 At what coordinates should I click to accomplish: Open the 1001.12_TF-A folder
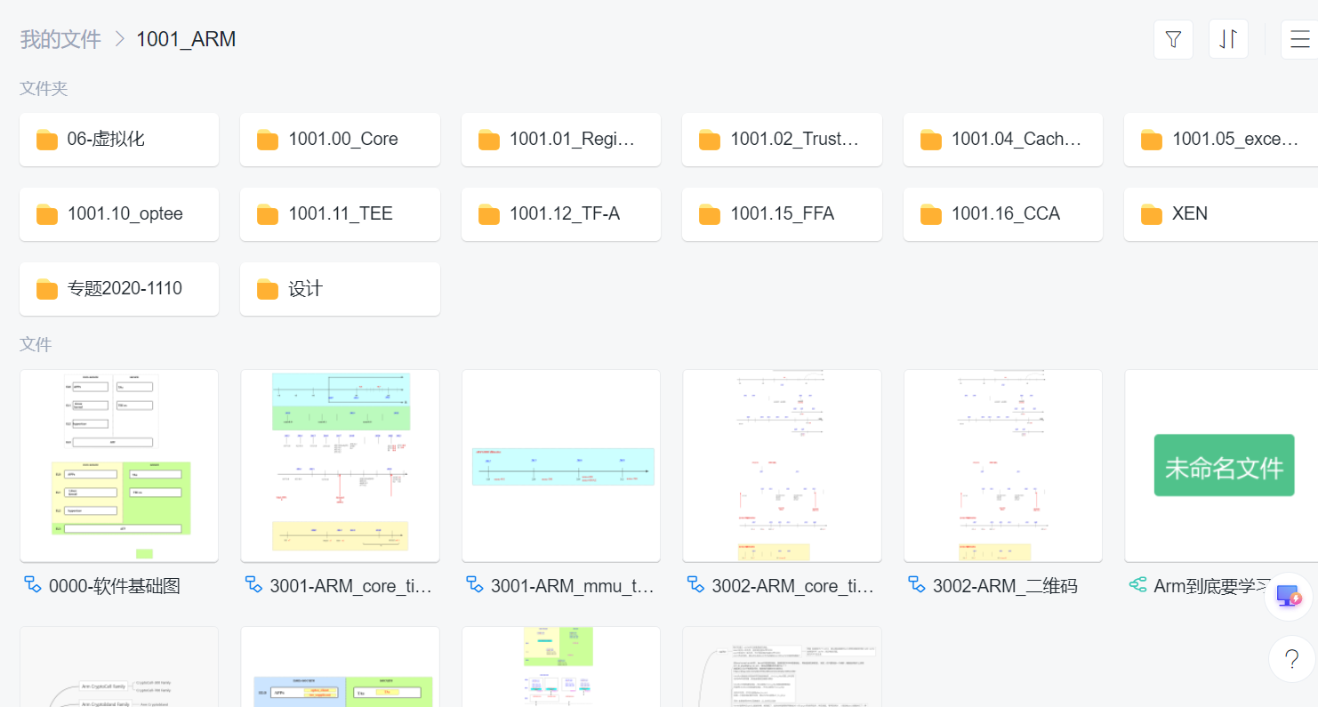coord(561,214)
